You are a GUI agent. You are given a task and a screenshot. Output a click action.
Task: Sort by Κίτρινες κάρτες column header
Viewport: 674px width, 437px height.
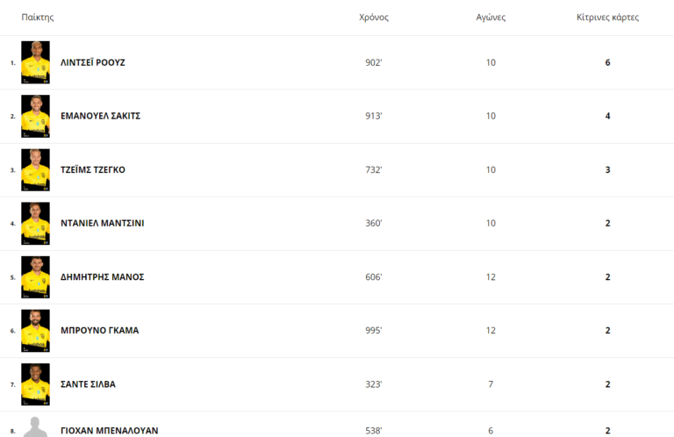point(607,18)
